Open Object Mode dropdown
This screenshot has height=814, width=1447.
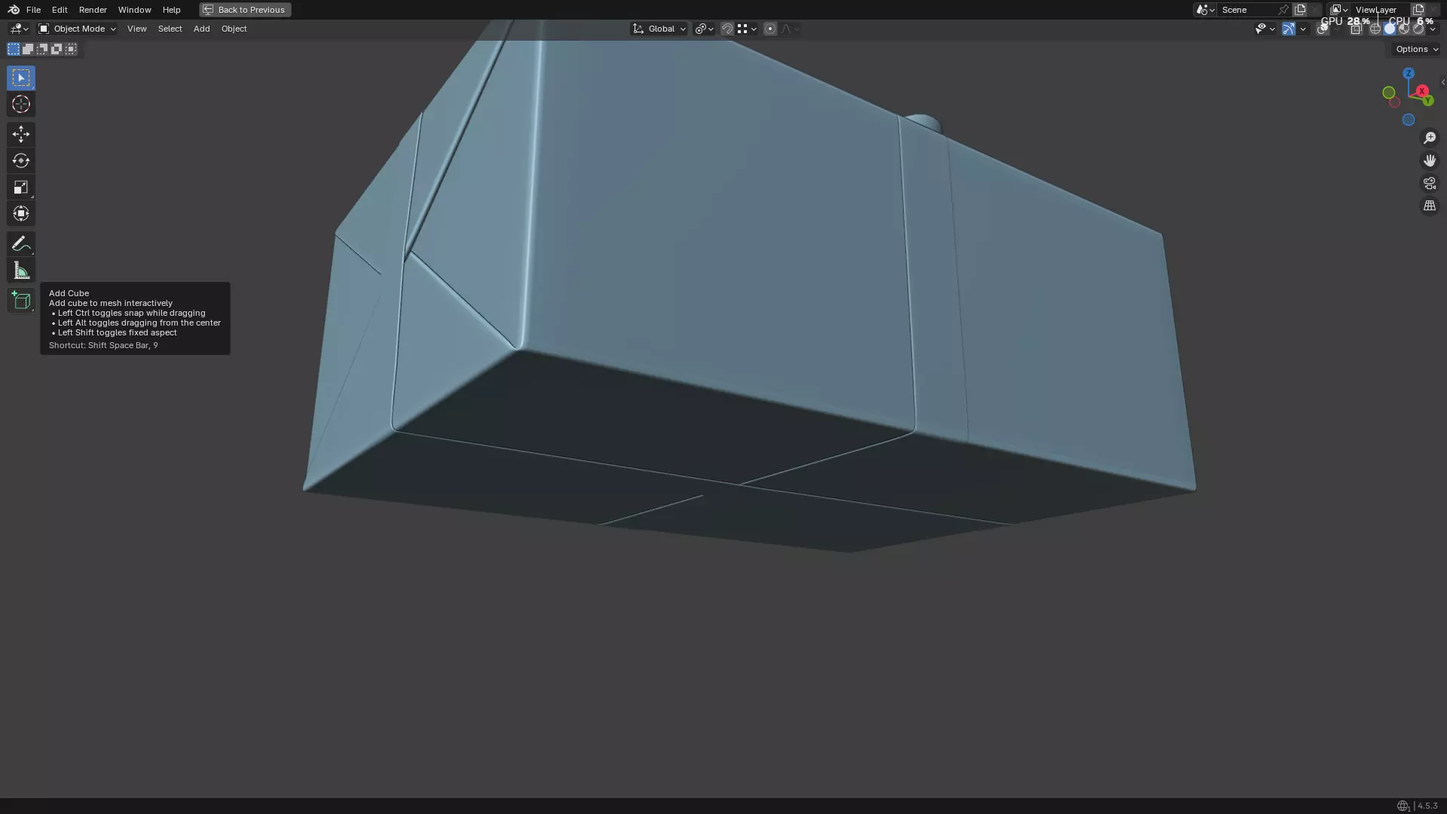pyautogui.click(x=77, y=29)
